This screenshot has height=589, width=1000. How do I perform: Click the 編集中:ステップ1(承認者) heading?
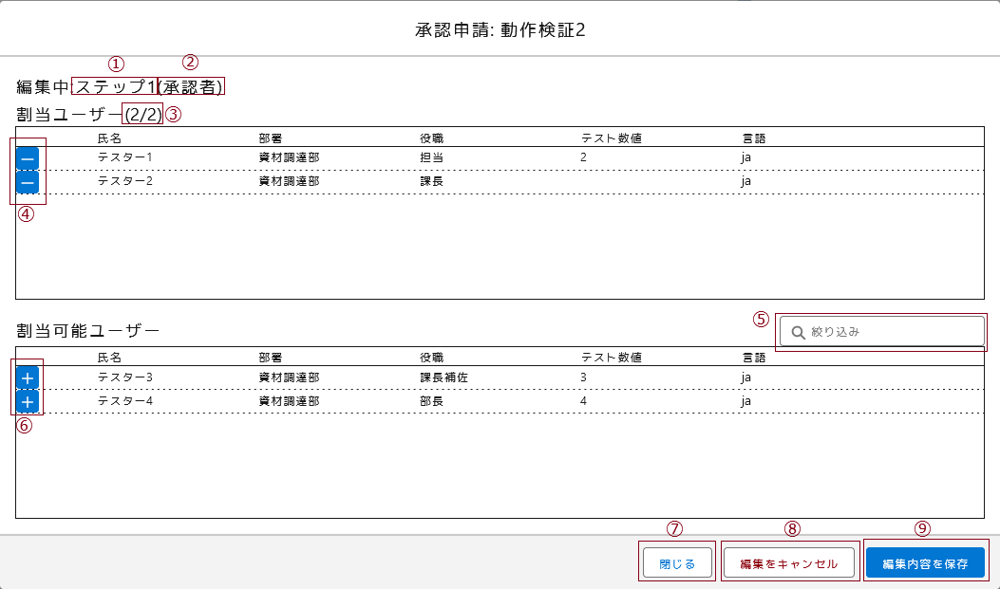pyautogui.click(x=120, y=86)
